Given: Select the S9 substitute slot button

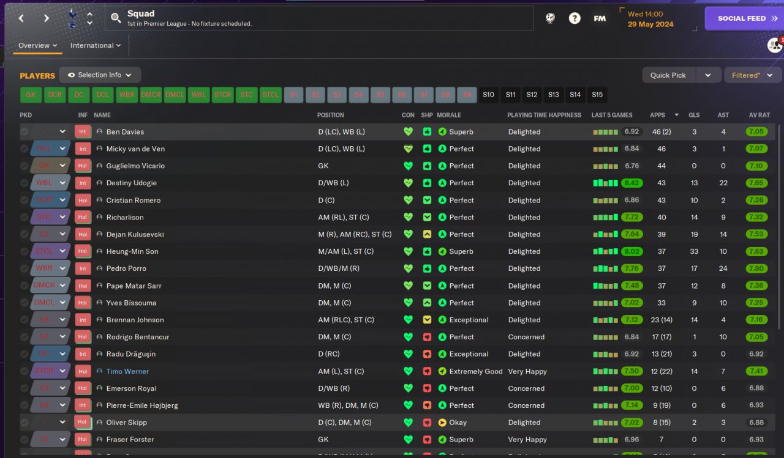Looking at the screenshot, I should 467,95.
